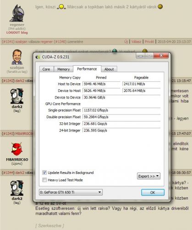Click the yellow smiley with arms emoticon
The width and height of the screenshot is (192, 230).
coord(61,7)
